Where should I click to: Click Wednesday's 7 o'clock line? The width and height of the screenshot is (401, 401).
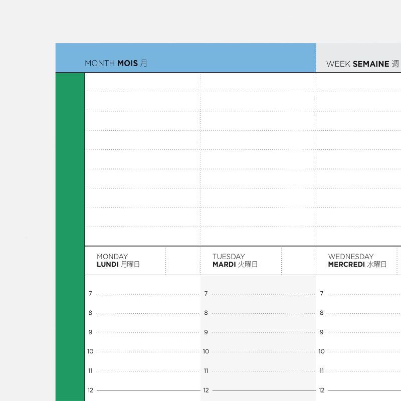tap(363, 294)
